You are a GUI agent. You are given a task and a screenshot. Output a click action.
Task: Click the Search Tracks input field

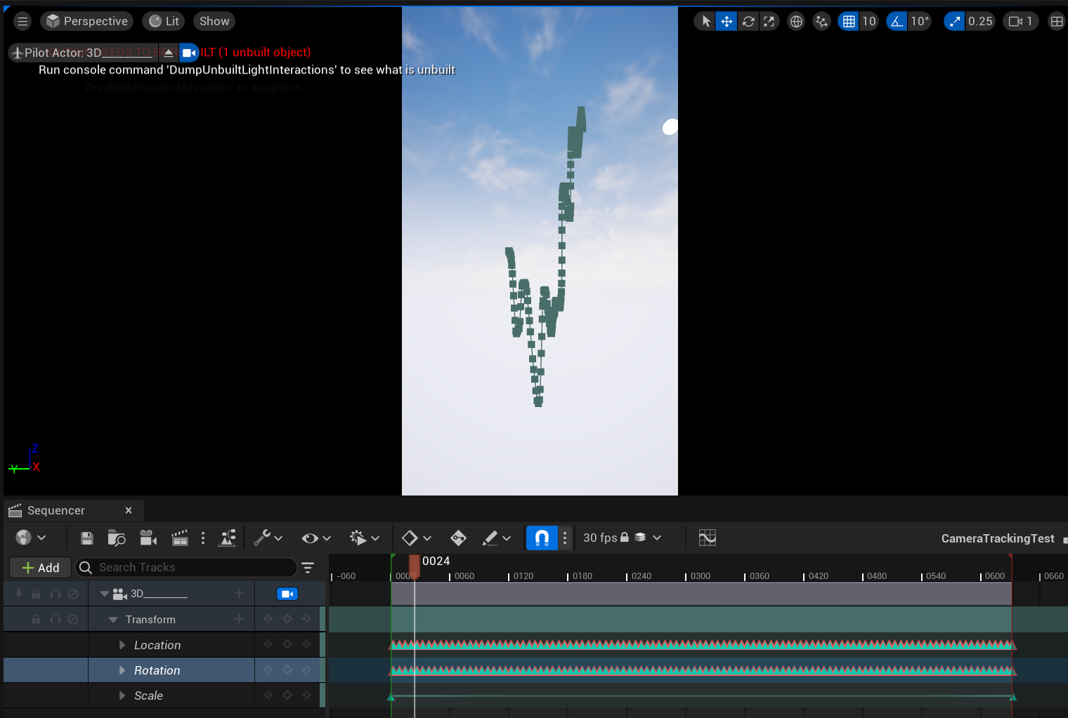(186, 567)
